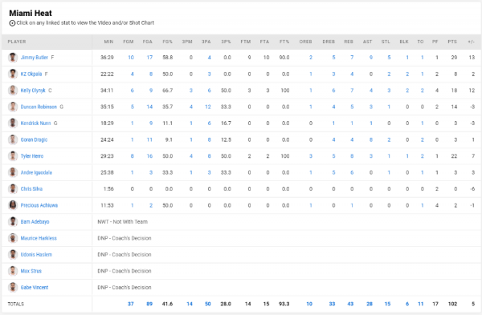Image resolution: width=482 pixels, height=315 pixels.
Task: Open Duncan Robinson's player page
Action: (x=39, y=107)
